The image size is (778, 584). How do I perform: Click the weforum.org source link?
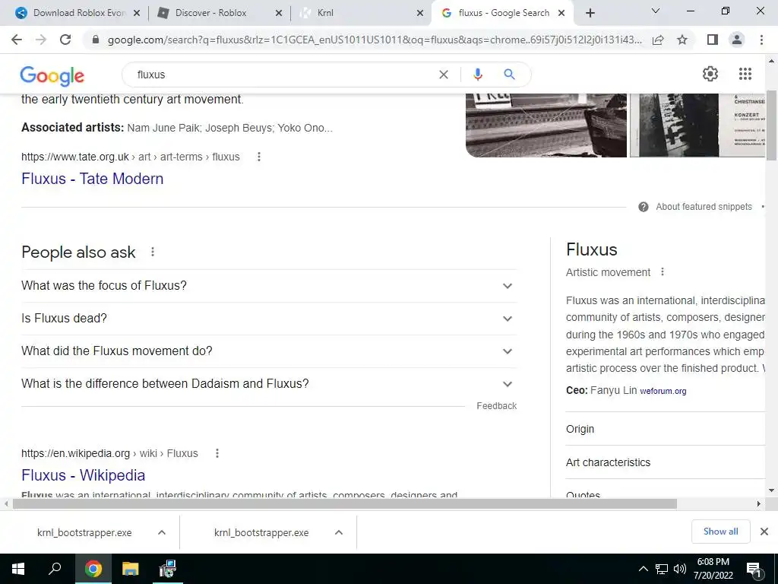coord(663,392)
